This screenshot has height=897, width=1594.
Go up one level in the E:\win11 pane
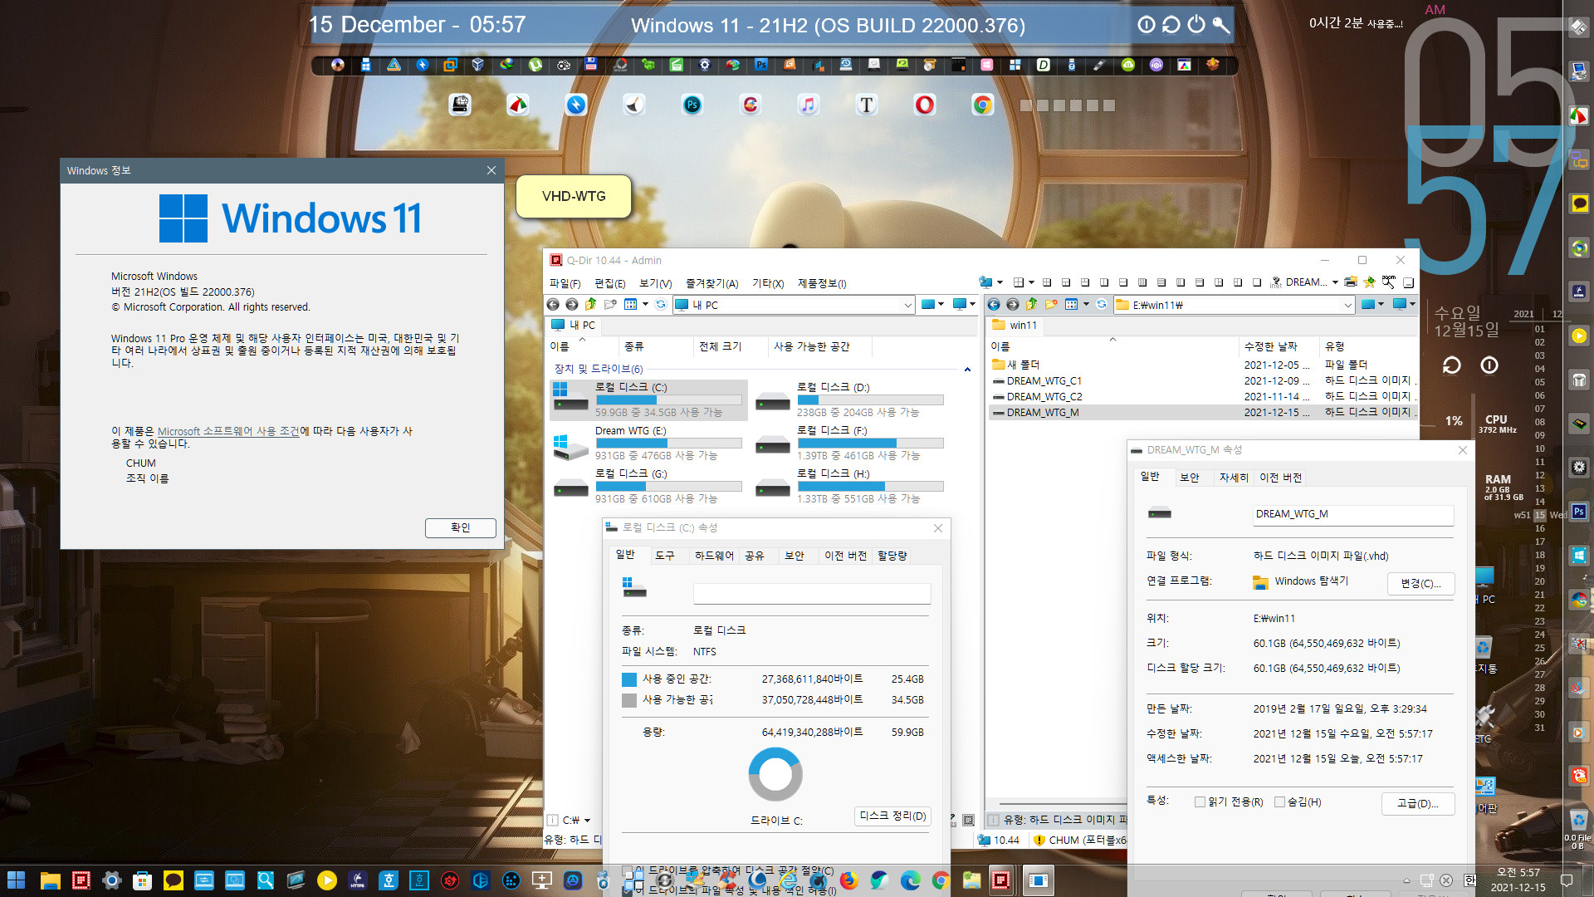pyautogui.click(x=1032, y=305)
